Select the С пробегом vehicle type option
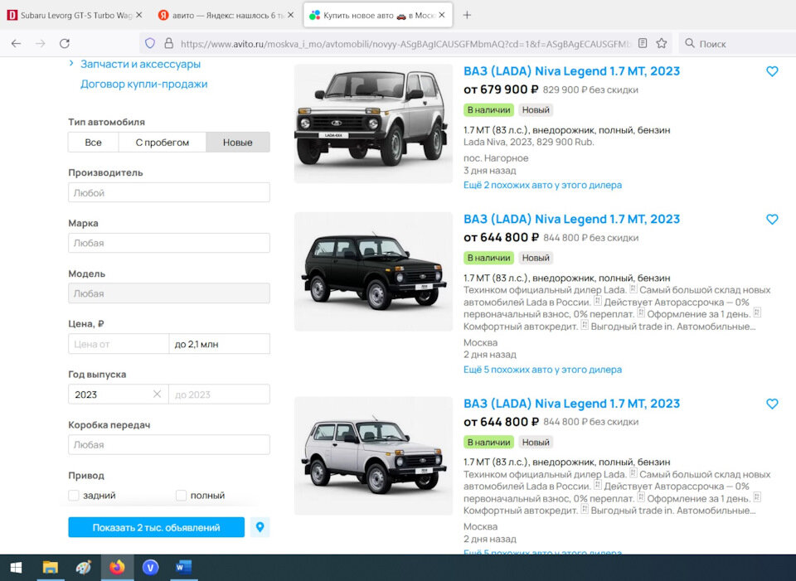 click(163, 143)
